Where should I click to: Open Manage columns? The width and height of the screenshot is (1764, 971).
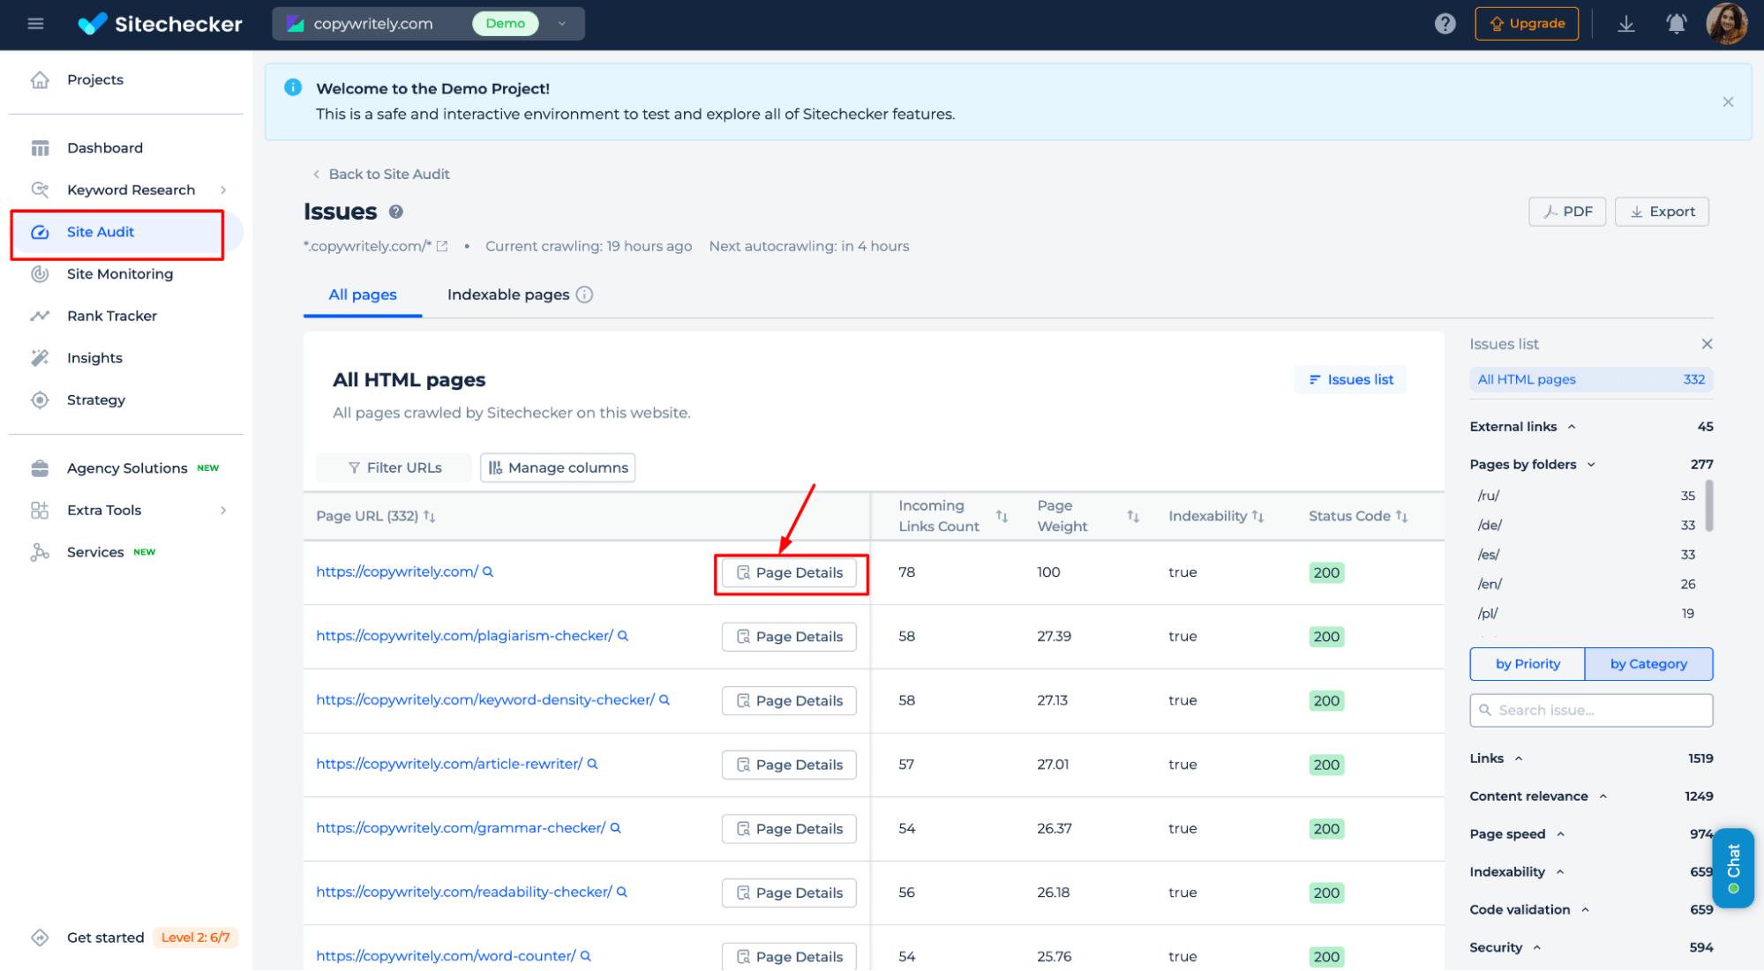[x=558, y=467]
